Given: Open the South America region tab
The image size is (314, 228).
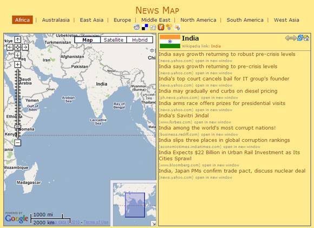Looking at the screenshot, I should coord(245,20).
